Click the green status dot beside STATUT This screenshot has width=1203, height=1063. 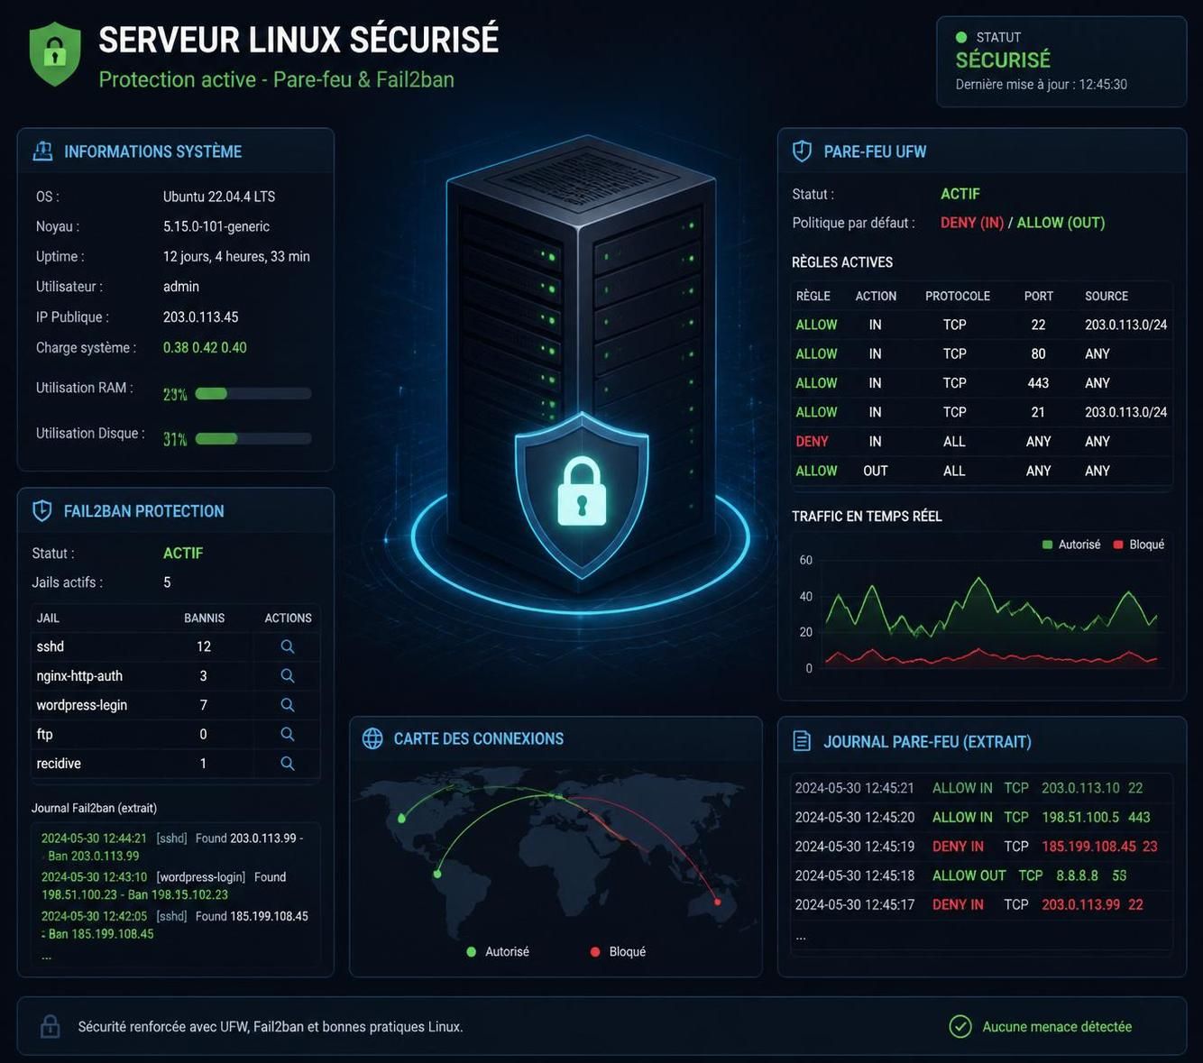961,37
